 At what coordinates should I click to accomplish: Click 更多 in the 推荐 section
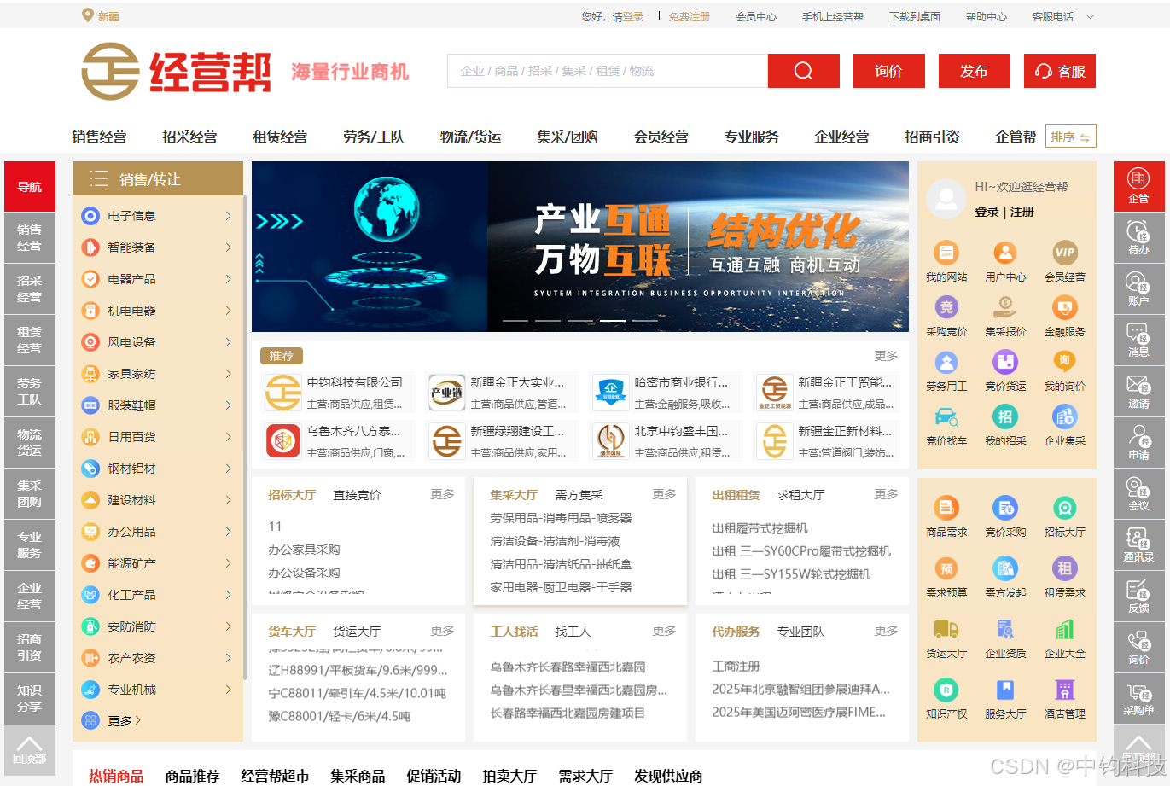pos(886,356)
